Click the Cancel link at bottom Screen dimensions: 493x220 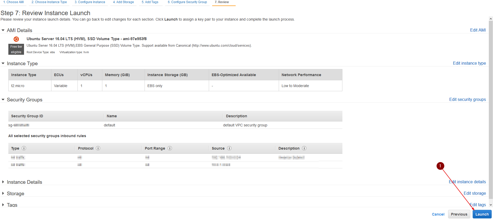pos(438,214)
